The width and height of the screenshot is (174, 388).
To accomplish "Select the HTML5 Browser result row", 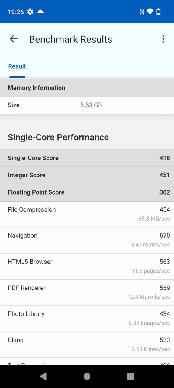I will (87, 266).
